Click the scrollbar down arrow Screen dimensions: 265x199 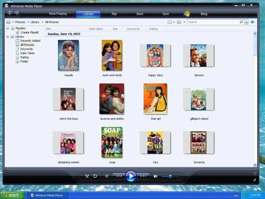click(255, 165)
